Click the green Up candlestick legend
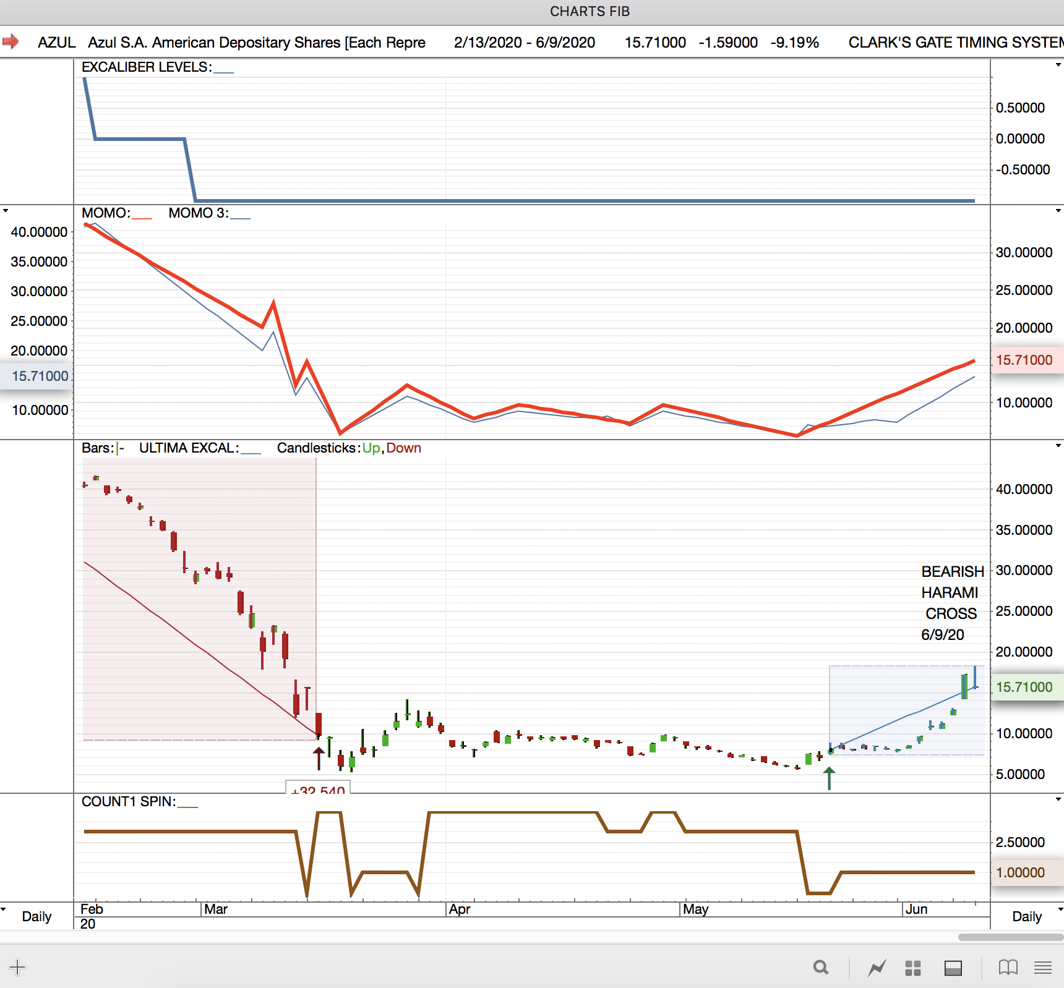Viewport: 1064px width, 988px height. pyautogui.click(x=371, y=448)
